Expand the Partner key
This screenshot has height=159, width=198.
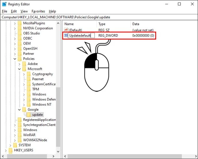click(x=15, y=54)
